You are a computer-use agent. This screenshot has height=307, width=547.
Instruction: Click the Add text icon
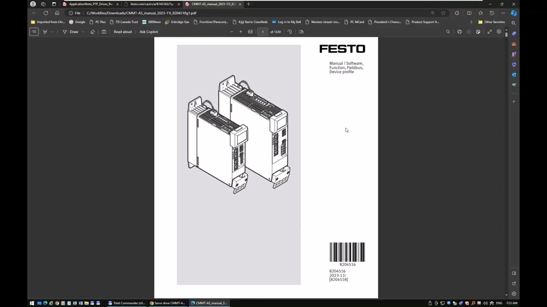coord(104,32)
